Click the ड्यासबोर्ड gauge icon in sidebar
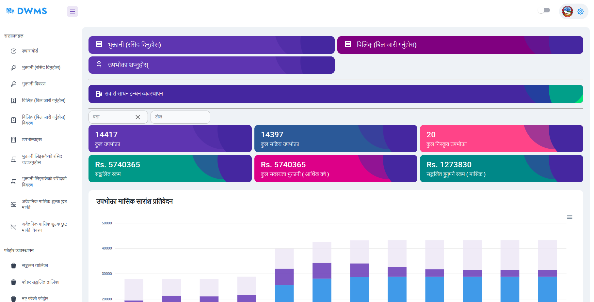 pyautogui.click(x=13, y=51)
